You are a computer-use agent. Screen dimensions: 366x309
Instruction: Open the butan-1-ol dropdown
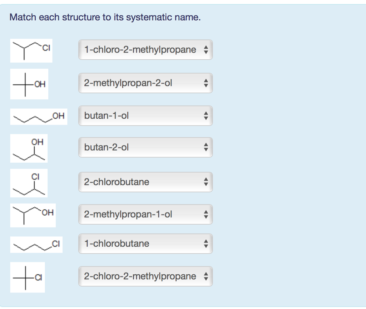(x=145, y=116)
